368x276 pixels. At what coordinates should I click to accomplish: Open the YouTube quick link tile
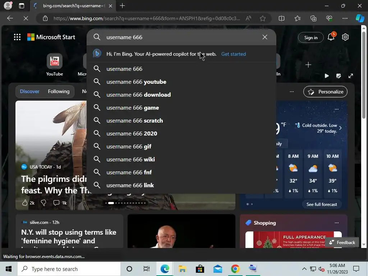pos(55,65)
